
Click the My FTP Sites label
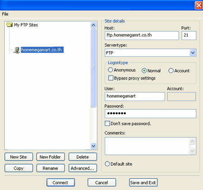point(26,25)
